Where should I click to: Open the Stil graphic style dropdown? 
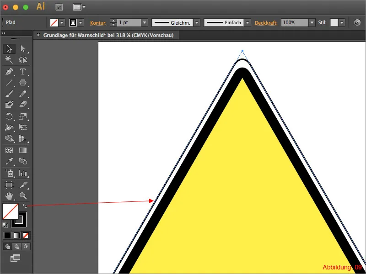[342, 22]
